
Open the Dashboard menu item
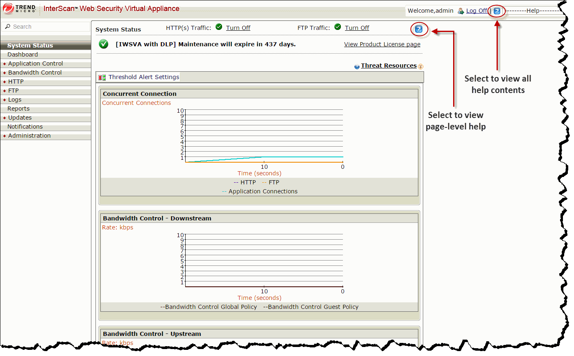point(23,54)
